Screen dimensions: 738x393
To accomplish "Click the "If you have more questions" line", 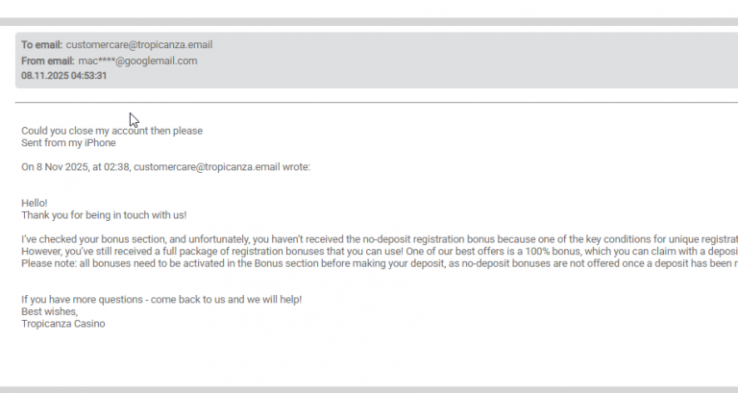I will [161, 300].
